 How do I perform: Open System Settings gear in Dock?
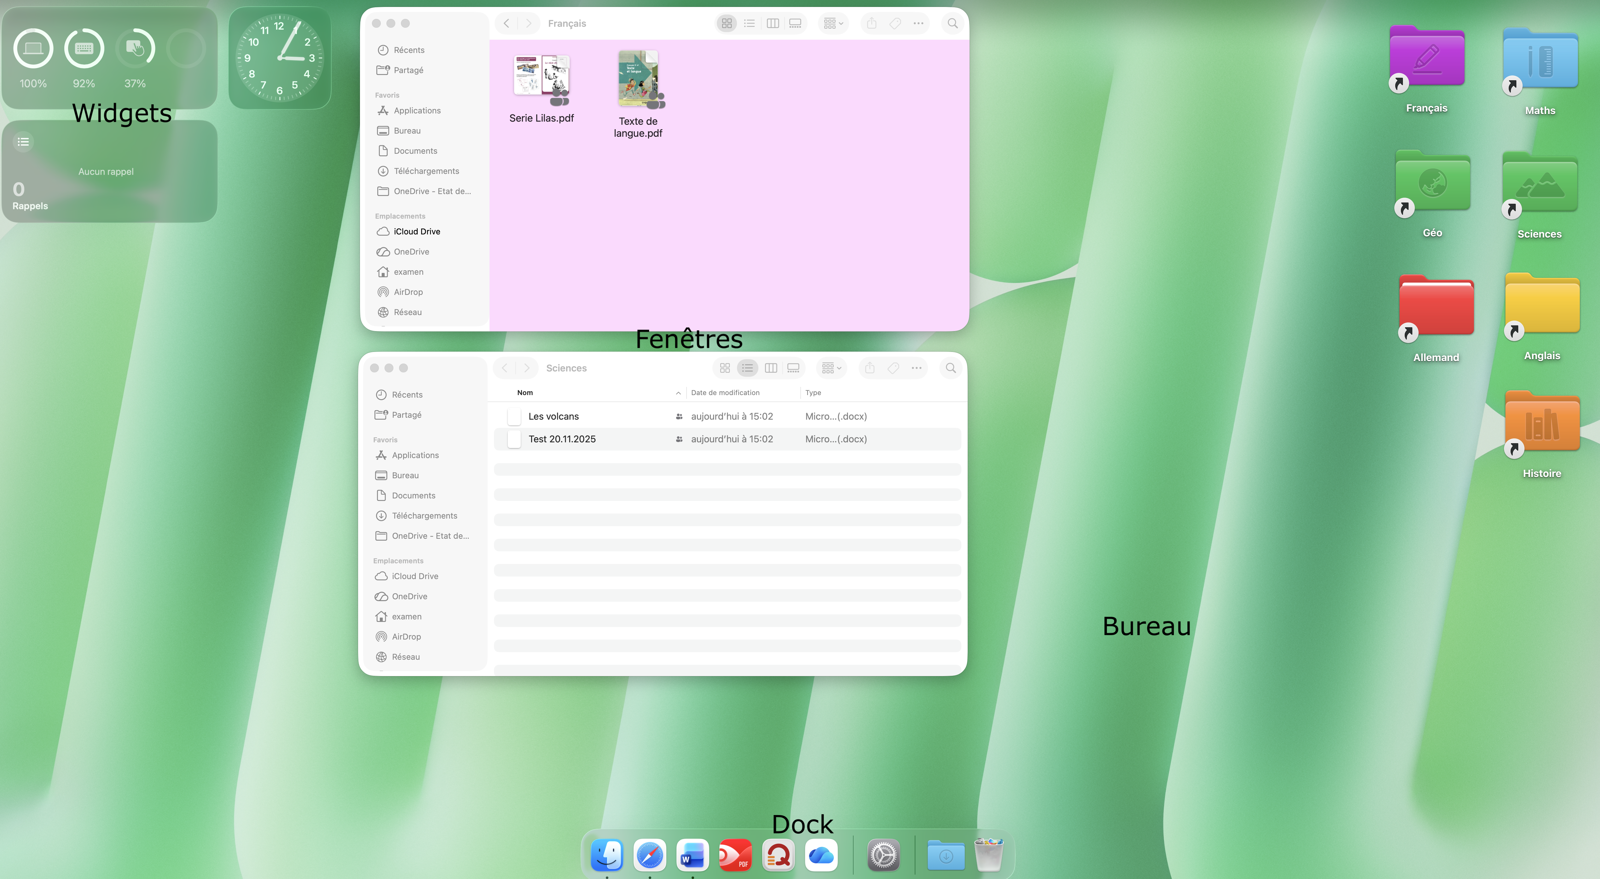pyautogui.click(x=883, y=855)
